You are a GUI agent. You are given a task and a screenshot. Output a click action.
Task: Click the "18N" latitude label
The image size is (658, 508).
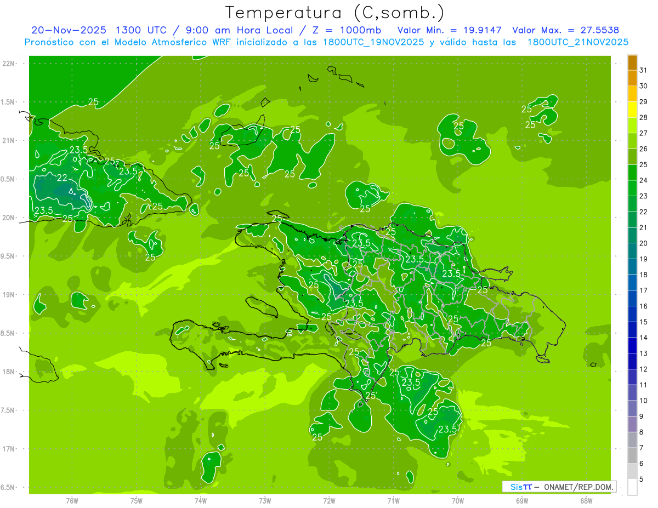8,372
